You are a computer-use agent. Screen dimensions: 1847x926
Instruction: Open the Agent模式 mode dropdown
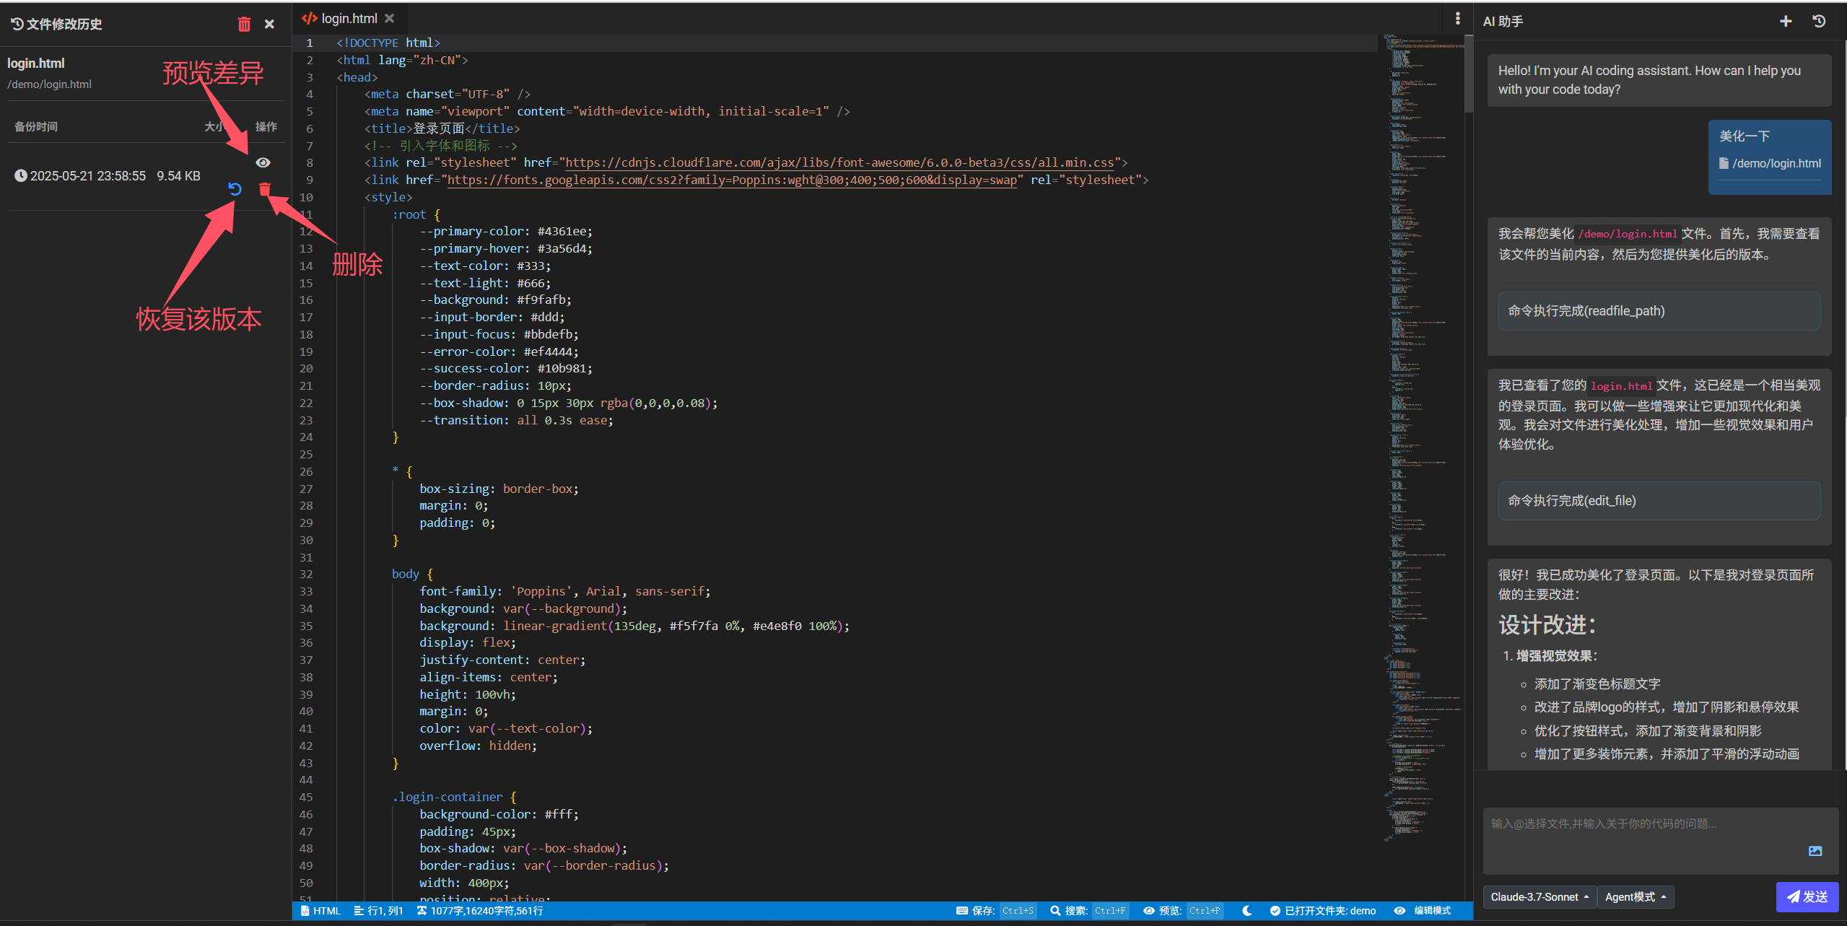[x=1635, y=897]
